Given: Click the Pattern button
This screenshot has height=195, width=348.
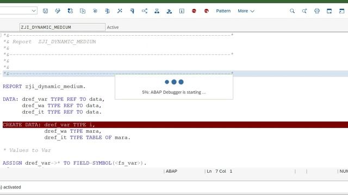Looking at the screenshot, I should point(223,11).
